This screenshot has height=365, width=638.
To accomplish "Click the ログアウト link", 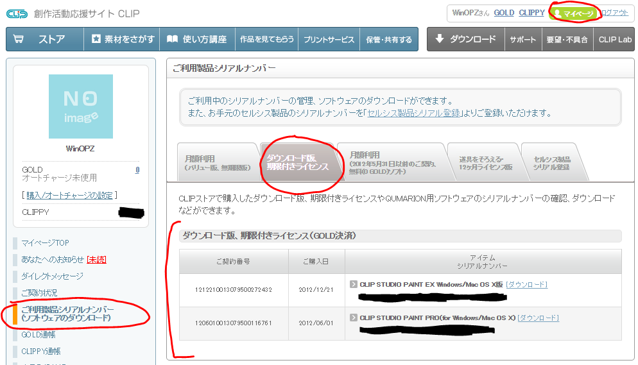I will pos(615,13).
